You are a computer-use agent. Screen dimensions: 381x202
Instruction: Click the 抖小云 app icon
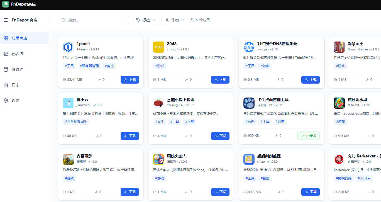click(68, 103)
